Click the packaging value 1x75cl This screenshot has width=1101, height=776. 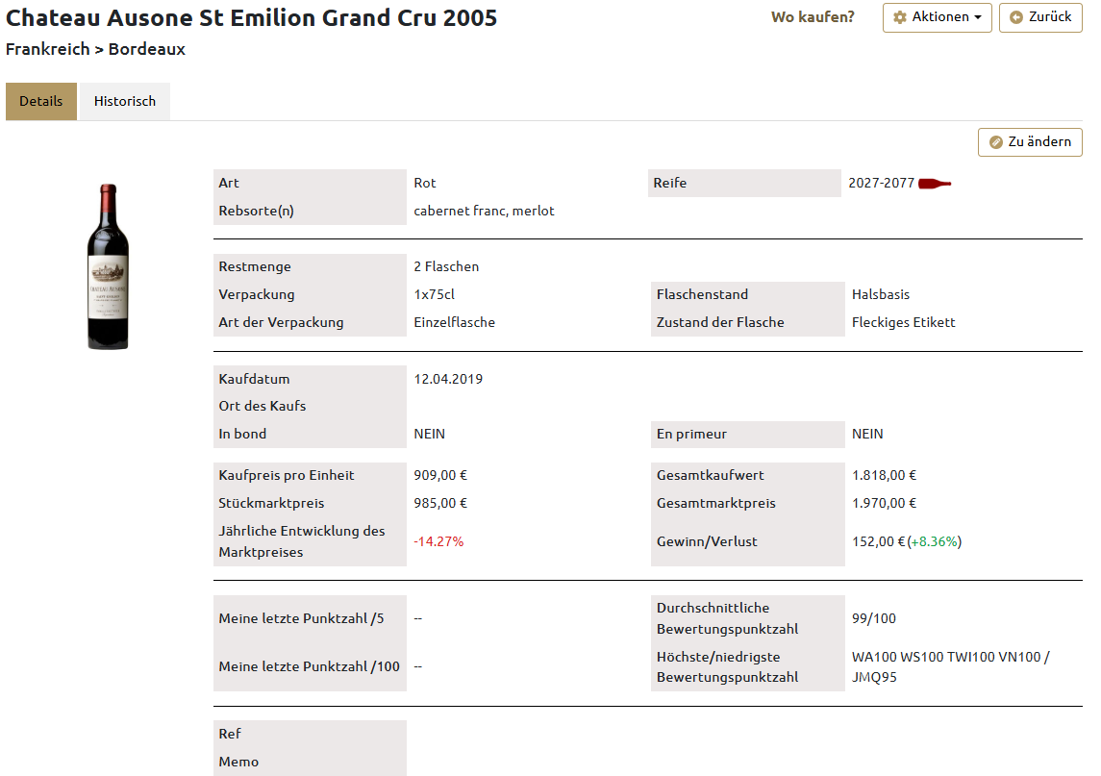pos(434,295)
